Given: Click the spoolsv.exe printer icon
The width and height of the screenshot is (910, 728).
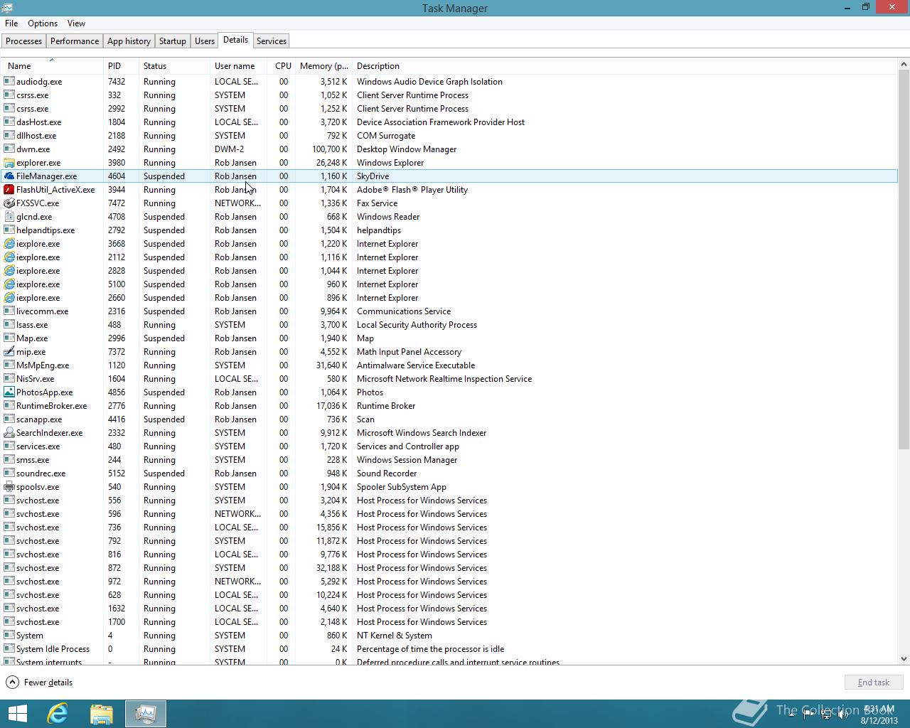Looking at the screenshot, I should (x=9, y=486).
